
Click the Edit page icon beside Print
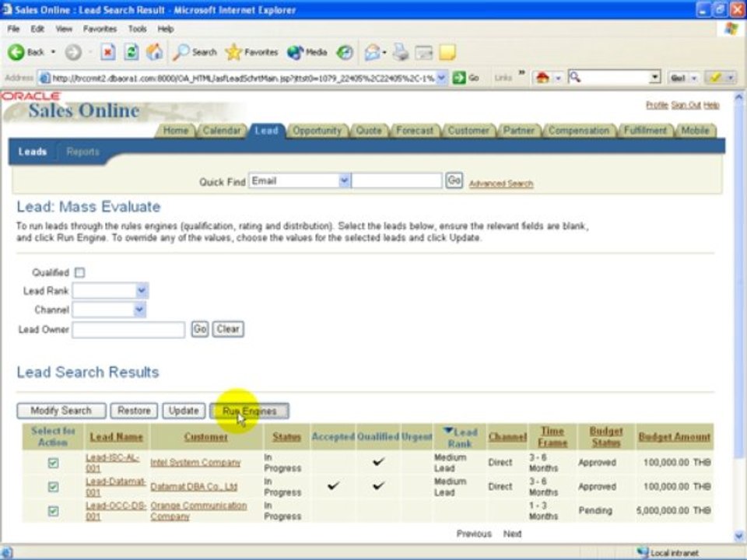(x=423, y=52)
